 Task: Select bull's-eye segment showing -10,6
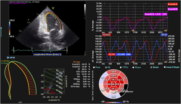click(114, 71)
